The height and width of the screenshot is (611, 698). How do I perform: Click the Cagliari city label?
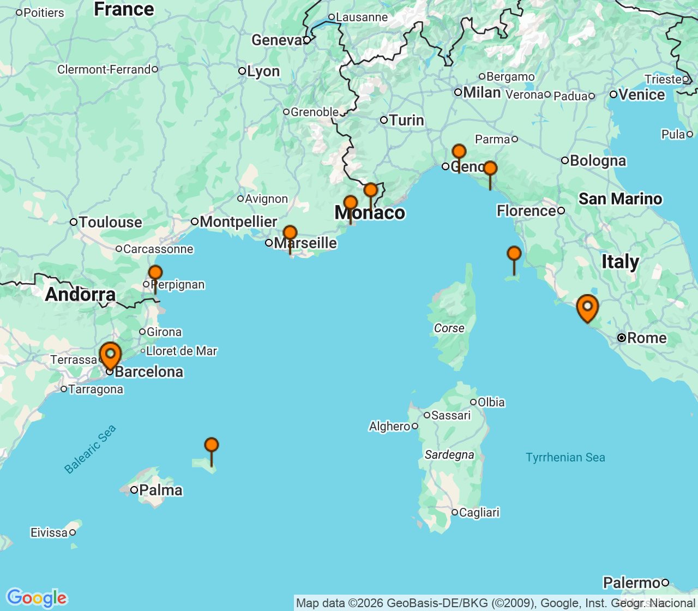coord(479,512)
